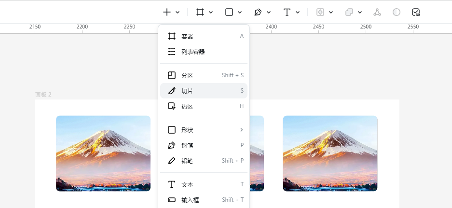The height and width of the screenshot is (208, 452).
Task: Click the 铅笔 pencil icon in menu
Action: coord(172,161)
